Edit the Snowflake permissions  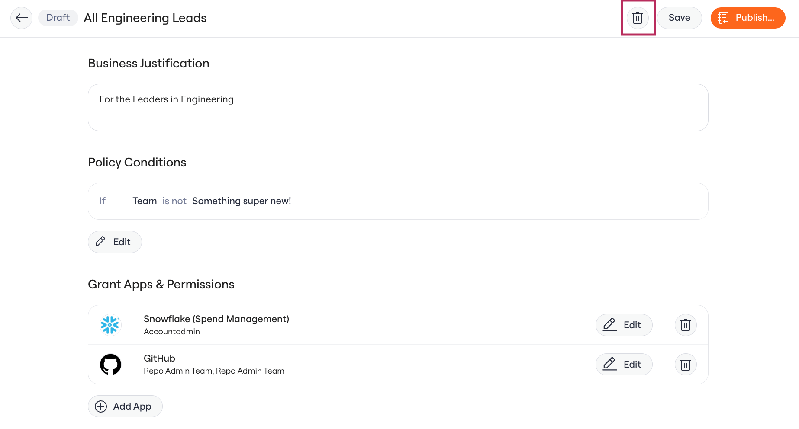pos(624,325)
